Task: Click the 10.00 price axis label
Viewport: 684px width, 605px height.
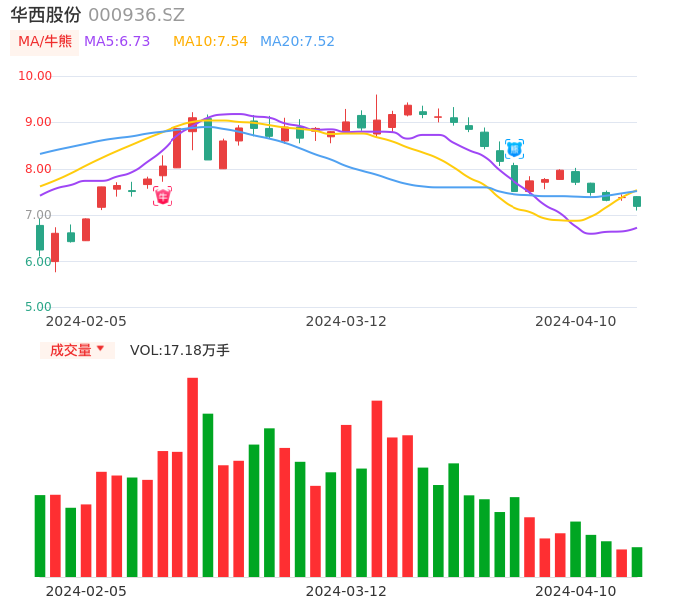Action: click(x=36, y=76)
